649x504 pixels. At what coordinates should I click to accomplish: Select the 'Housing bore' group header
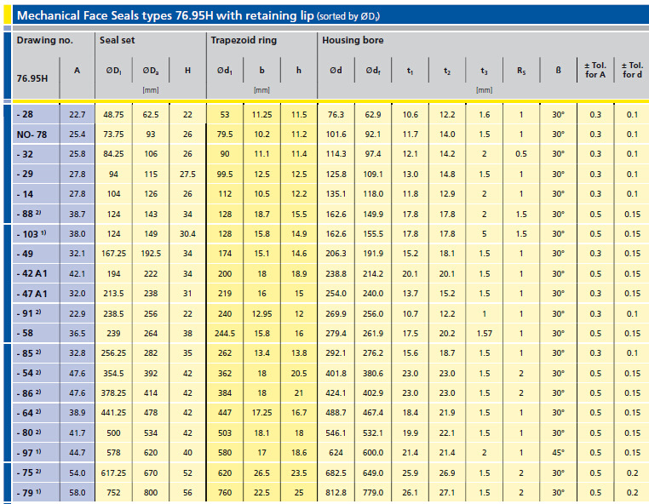click(x=353, y=40)
